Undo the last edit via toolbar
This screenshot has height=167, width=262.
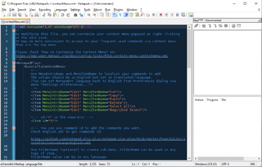tap(62, 15)
